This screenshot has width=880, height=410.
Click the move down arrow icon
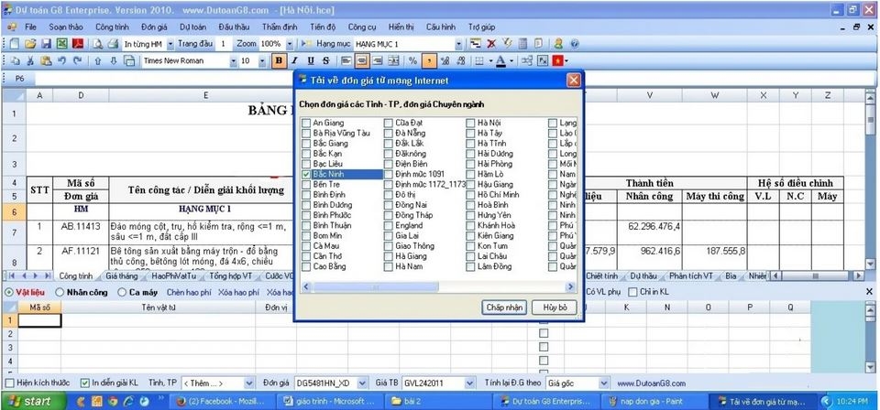pyautogui.click(x=113, y=61)
